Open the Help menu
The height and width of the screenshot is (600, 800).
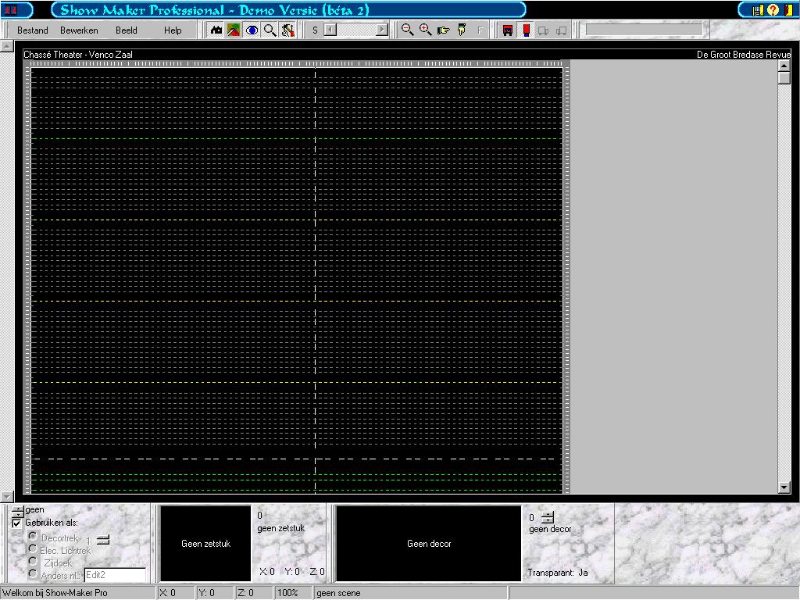173,30
